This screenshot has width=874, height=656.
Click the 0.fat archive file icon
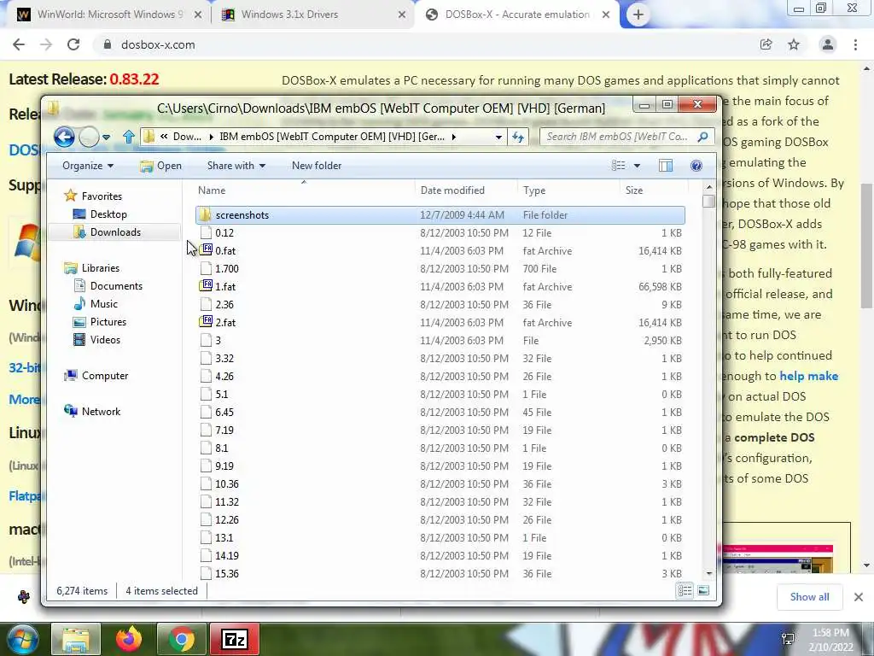pos(207,250)
